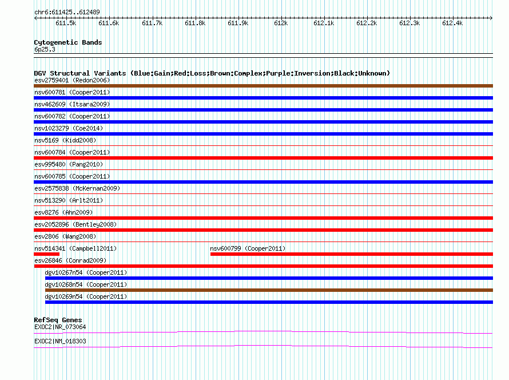Select nsv600782 (Cooper2011) label
The width and height of the screenshot is (509, 380).
(72, 116)
